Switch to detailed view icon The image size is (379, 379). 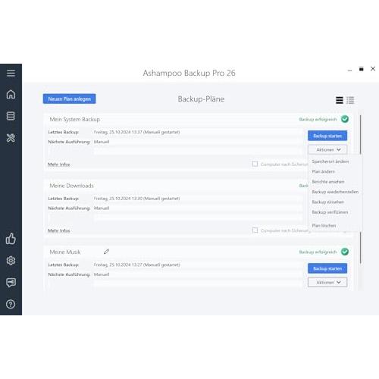350,100
